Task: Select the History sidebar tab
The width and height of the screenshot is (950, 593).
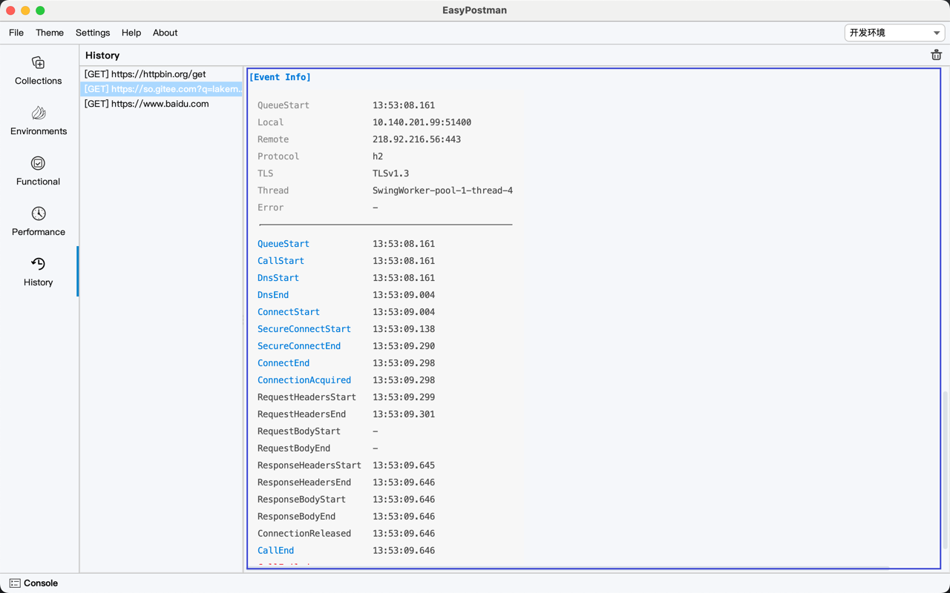Action: click(39, 272)
